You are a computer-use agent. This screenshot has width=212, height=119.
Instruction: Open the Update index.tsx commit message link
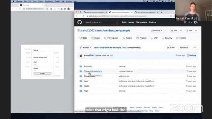[x=102, y=55]
